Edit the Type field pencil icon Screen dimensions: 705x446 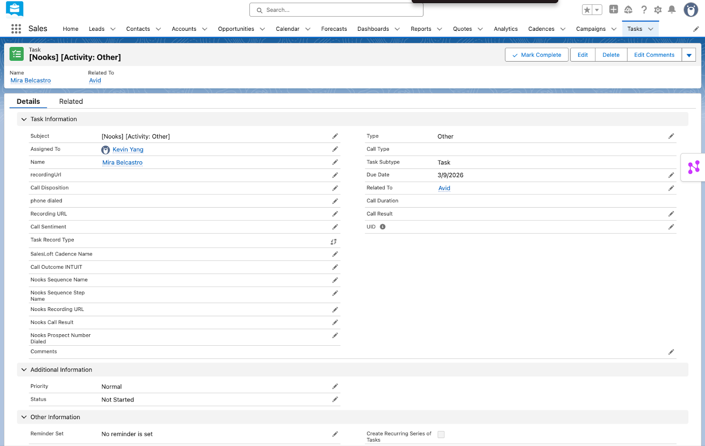(x=671, y=136)
